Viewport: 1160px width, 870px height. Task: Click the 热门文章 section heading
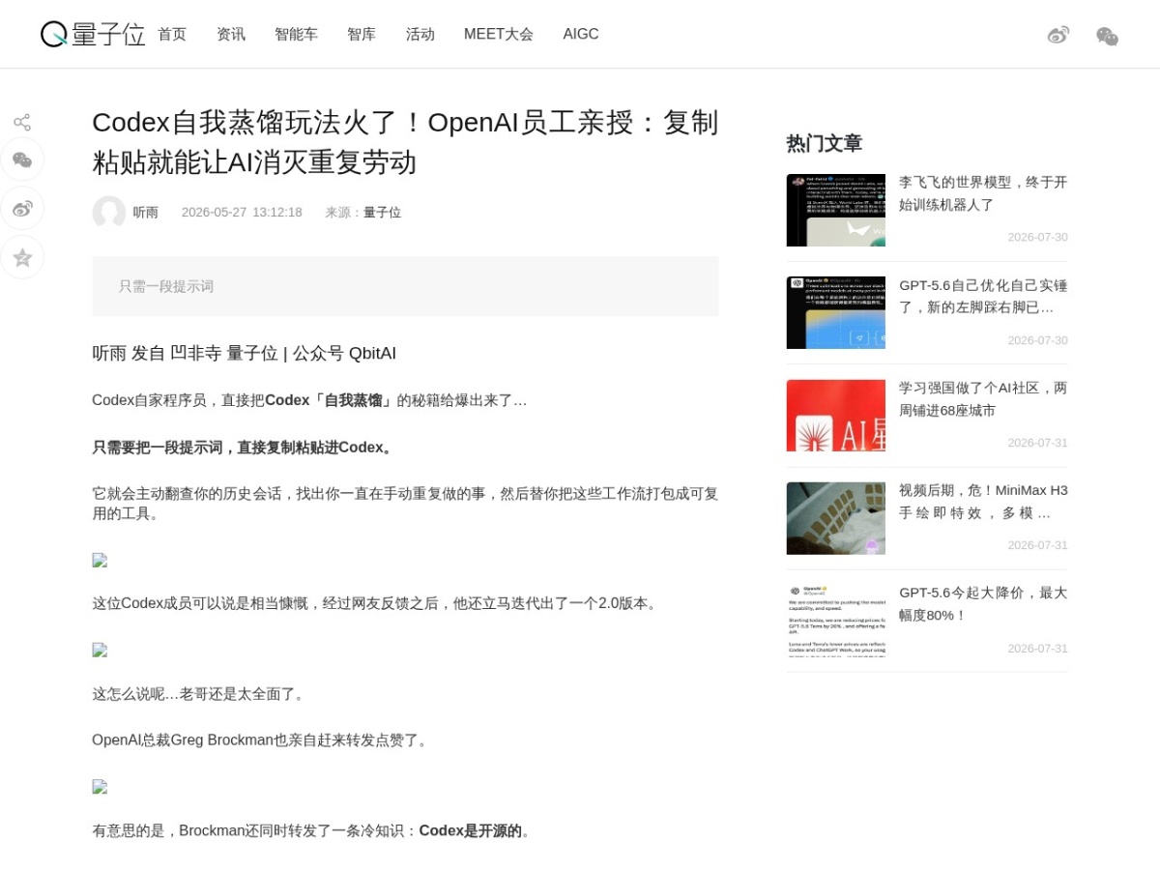pyautogui.click(x=825, y=143)
